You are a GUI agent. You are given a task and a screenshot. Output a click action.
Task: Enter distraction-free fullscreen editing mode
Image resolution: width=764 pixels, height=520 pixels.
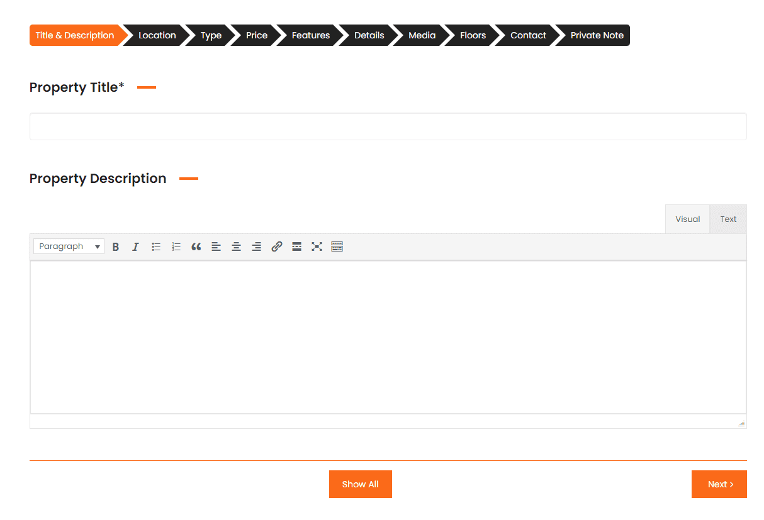317,246
